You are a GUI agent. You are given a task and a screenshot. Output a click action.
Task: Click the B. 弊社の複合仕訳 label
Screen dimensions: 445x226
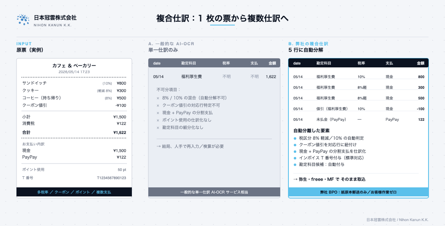(308, 44)
